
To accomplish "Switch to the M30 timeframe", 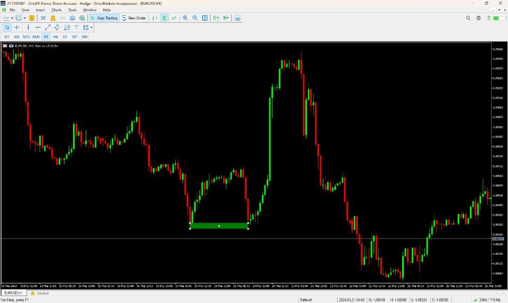I will (x=36, y=37).
